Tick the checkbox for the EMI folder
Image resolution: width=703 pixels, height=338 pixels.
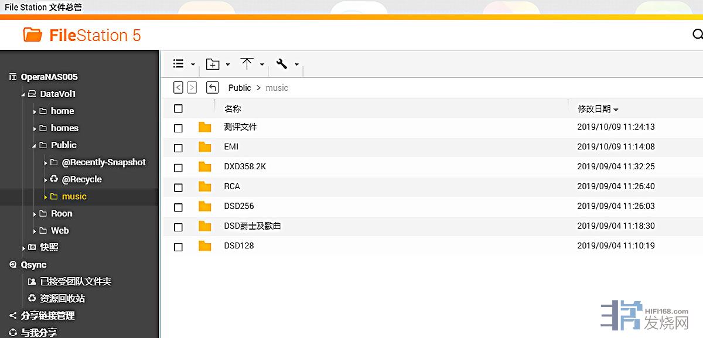click(x=179, y=148)
